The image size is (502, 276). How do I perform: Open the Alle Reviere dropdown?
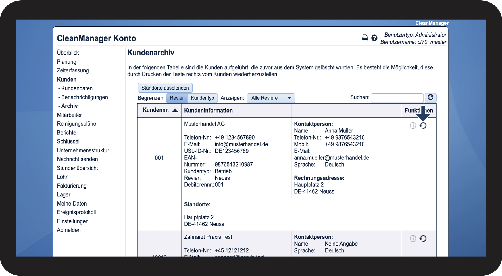271,98
